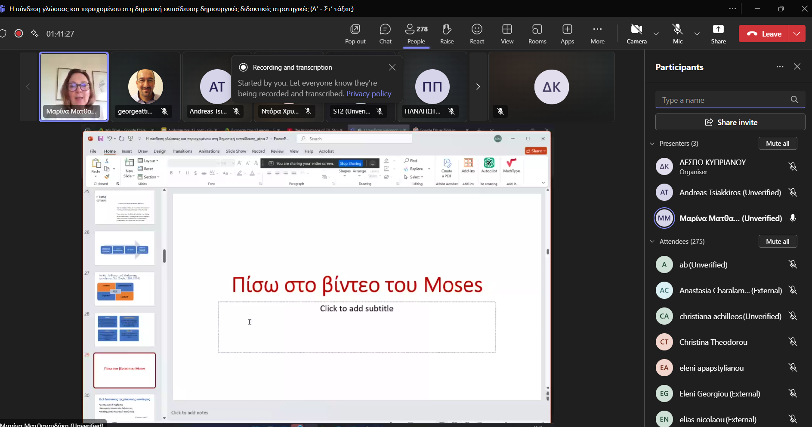812x427 pixels.
Task: Open the More actions menu
Action: click(597, 34)
